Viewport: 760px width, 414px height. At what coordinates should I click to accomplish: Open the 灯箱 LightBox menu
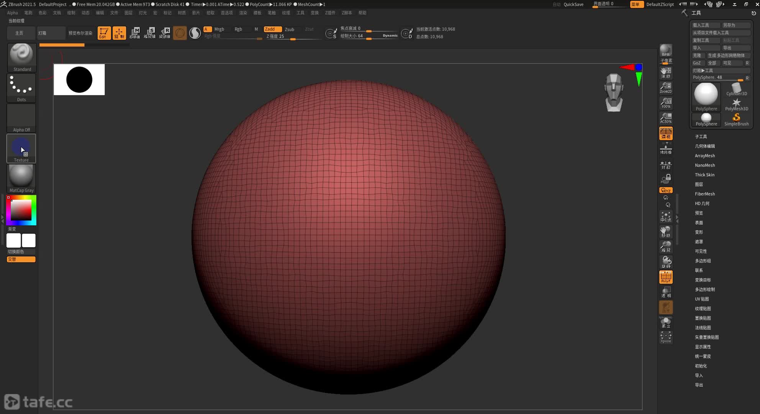[42, 33]
